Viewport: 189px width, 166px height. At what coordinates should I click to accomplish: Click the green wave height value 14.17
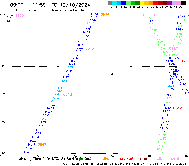[x=177, y=43]
